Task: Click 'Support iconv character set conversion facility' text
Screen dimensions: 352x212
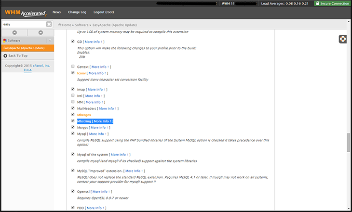Action: coord(113,79)
